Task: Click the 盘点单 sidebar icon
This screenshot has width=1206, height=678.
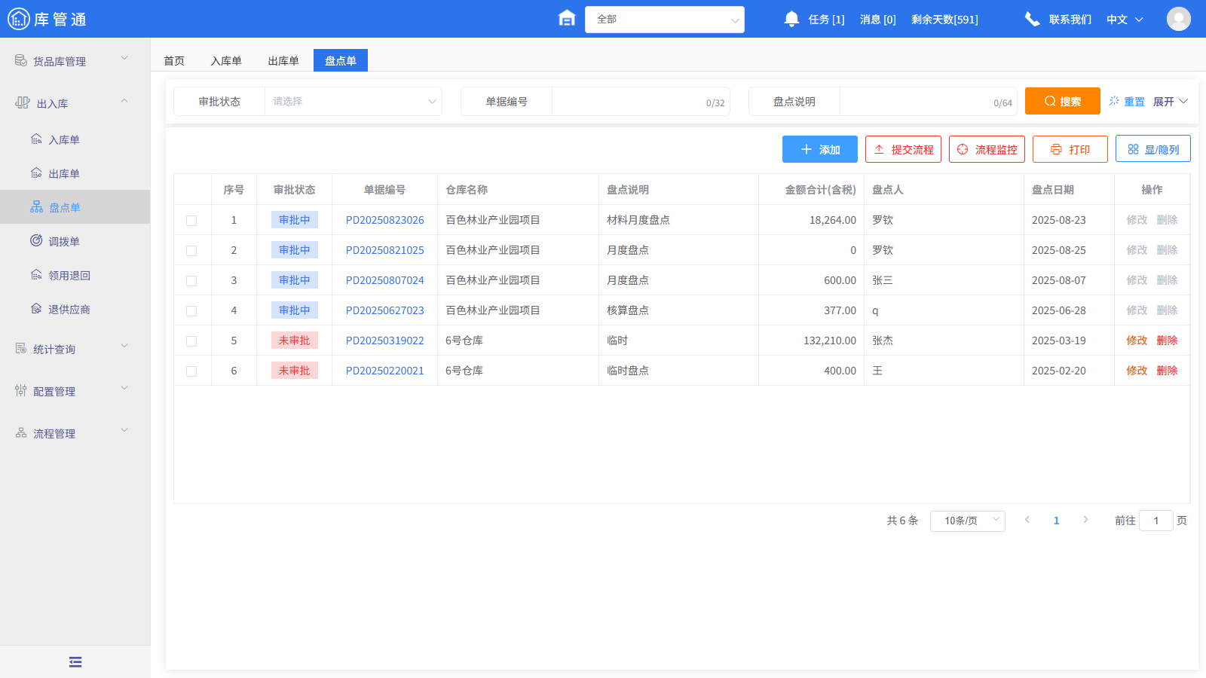Action: (36, 206)
